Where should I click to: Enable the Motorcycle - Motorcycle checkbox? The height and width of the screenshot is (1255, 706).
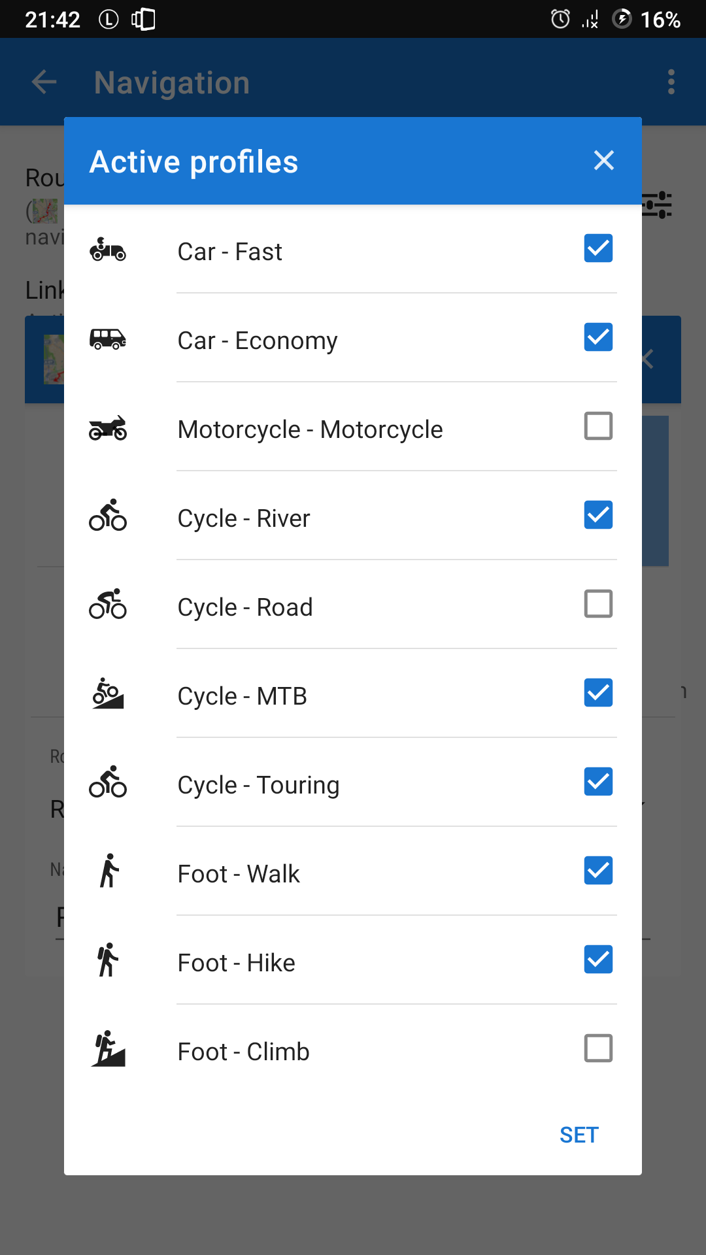click(x=598, y=426)
